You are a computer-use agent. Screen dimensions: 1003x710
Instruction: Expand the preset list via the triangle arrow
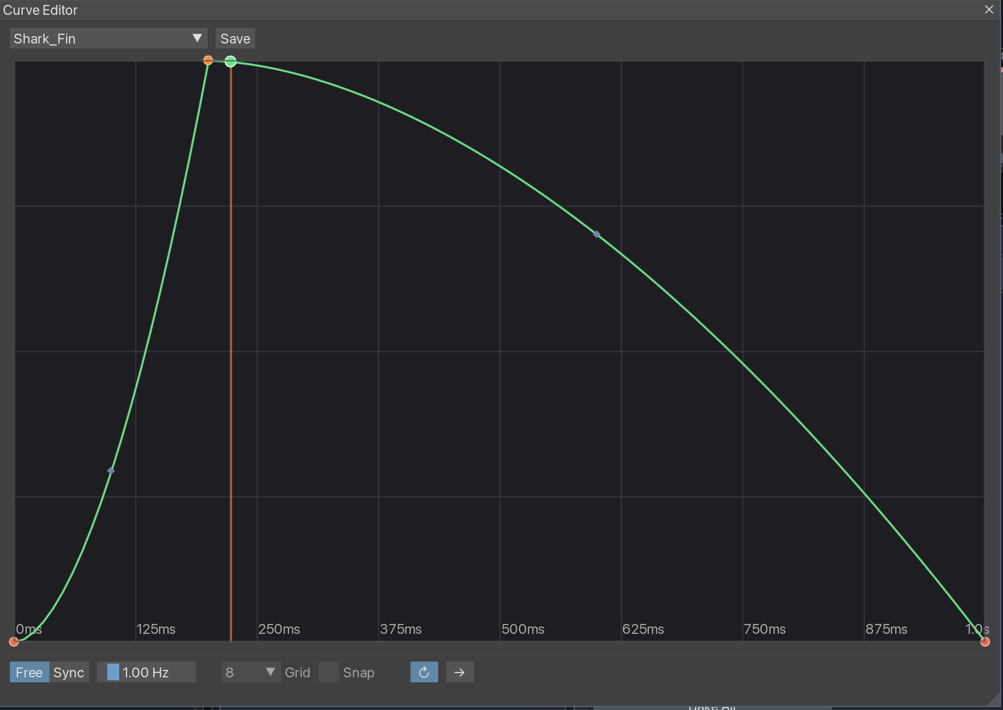(x=197, y=38)
